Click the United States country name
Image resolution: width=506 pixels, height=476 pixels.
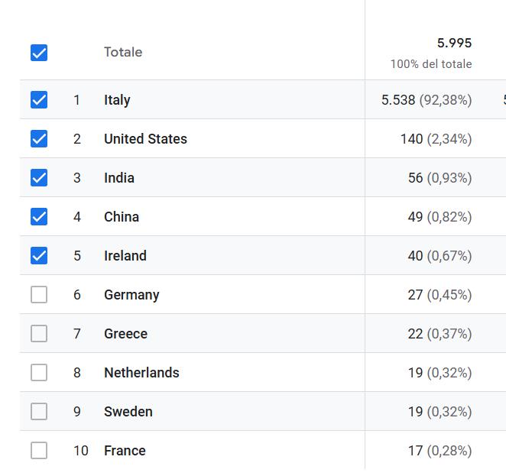tap(145, 139)
